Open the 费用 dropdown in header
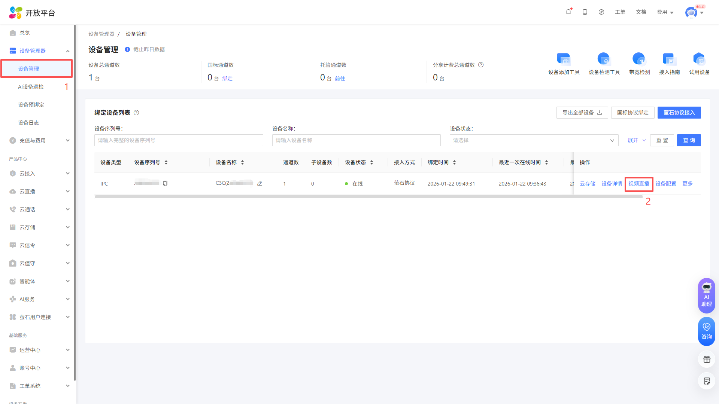Screen dimensions: 719x404 [x=665, y=12]
